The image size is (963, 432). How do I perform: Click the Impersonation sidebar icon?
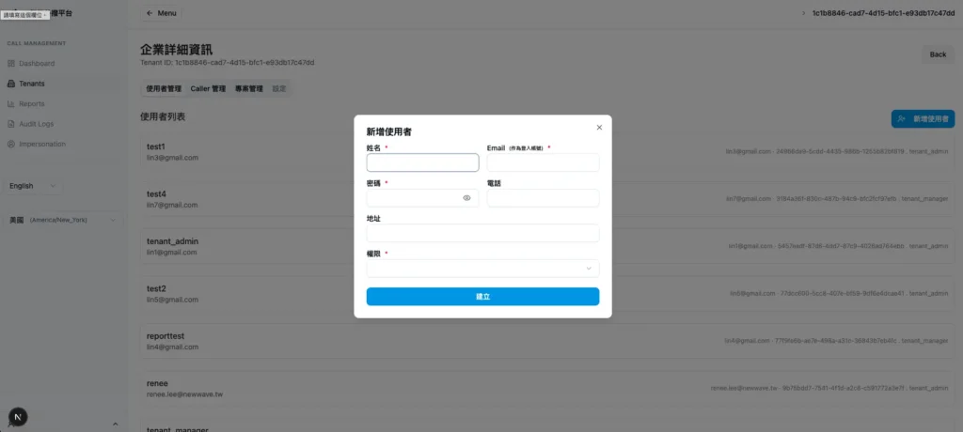[x=11, y=144]
